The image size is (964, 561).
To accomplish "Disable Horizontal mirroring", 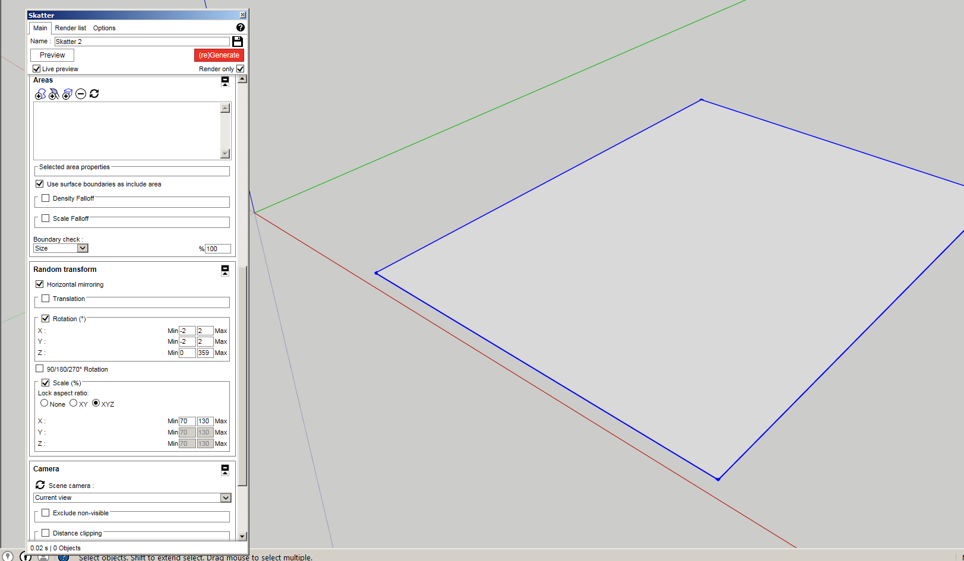I will pos(40,284).
